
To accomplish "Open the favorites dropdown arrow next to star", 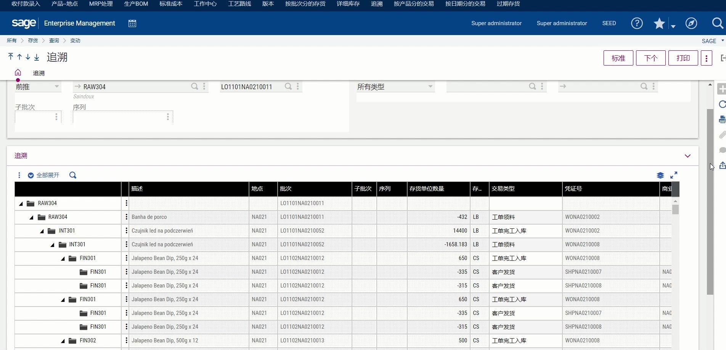I will 673,26.
